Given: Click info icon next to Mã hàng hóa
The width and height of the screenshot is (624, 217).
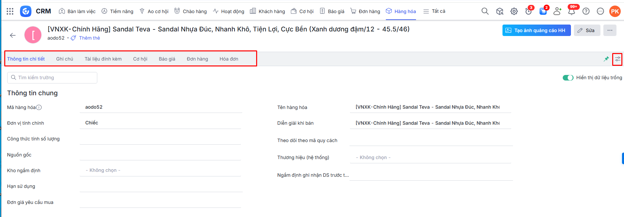Looking at the screenshot, I should 39,107.
